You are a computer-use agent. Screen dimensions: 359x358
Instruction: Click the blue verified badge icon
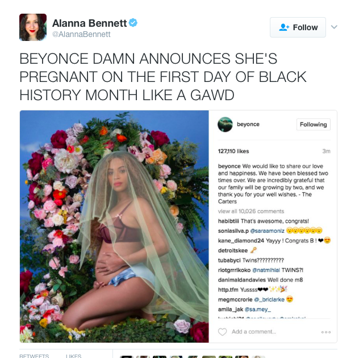[133, 23]
